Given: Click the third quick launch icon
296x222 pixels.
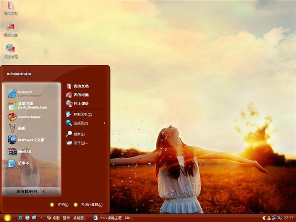Looking at the screenshot, I should click(34, 218).
